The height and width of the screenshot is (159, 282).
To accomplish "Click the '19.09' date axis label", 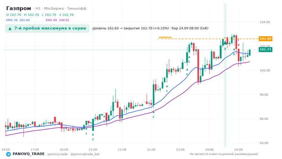I will pos(6,149).
